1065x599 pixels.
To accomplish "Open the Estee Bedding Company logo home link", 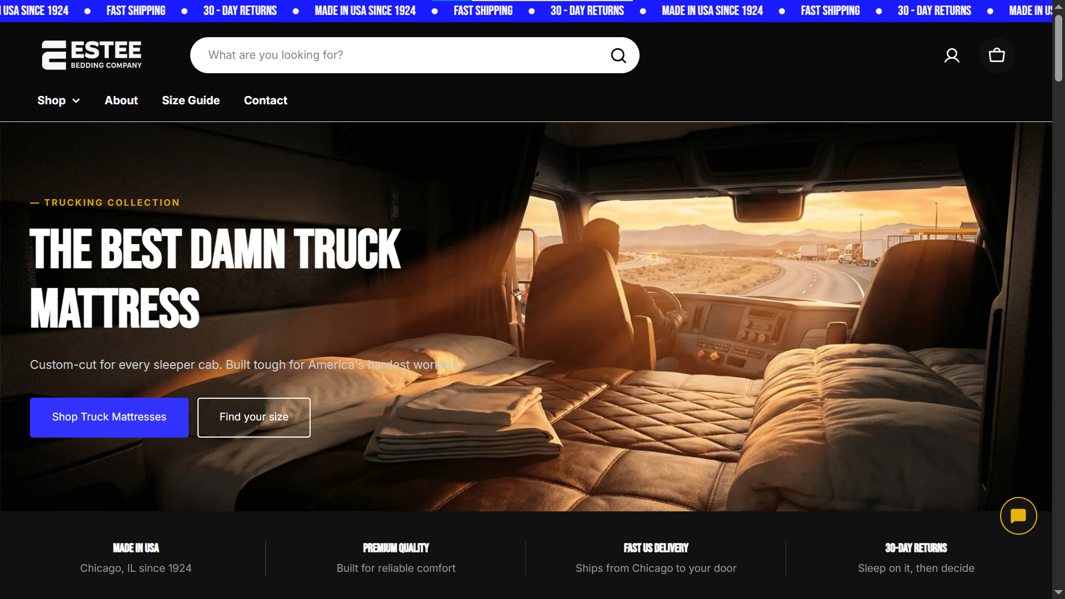I will [x=92, y=55].
